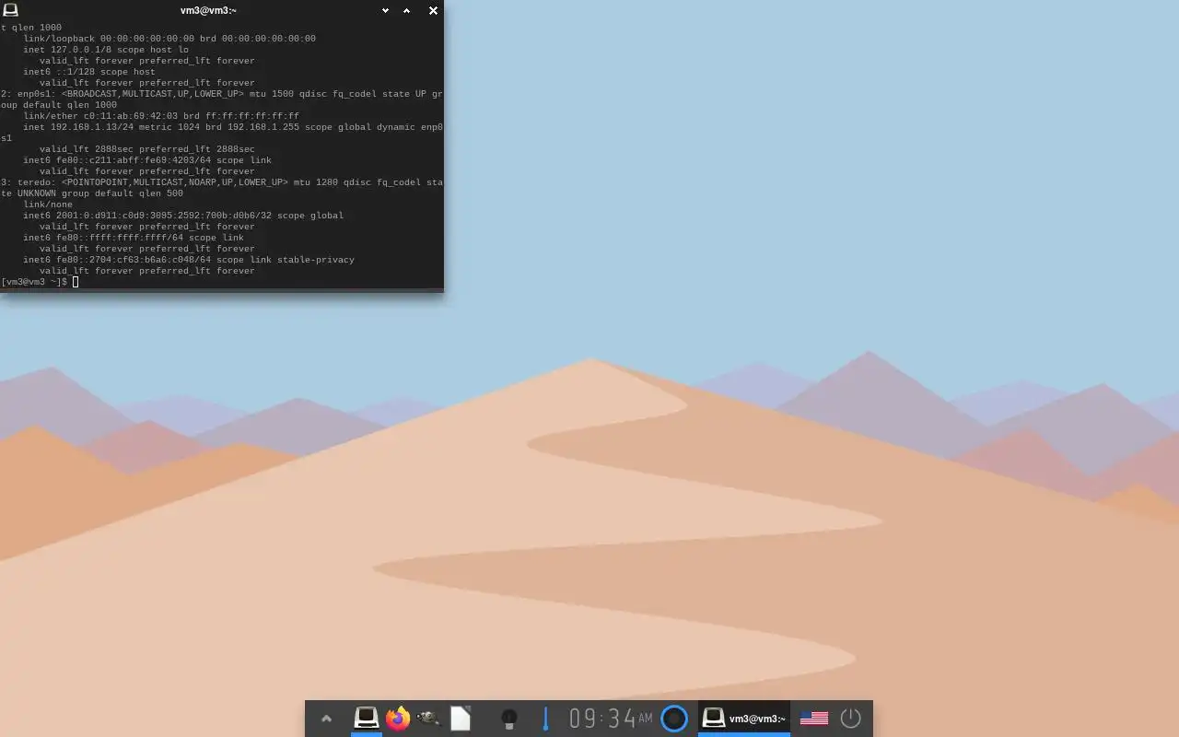Click the "inet6 fe80::ffff:ffff:ffff/64 scope link" line
The width and height of the screenshot is (1179, 737).
click(x=134, y=238)
